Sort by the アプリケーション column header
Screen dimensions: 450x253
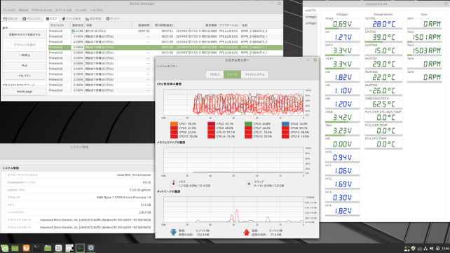coord(229,25)
